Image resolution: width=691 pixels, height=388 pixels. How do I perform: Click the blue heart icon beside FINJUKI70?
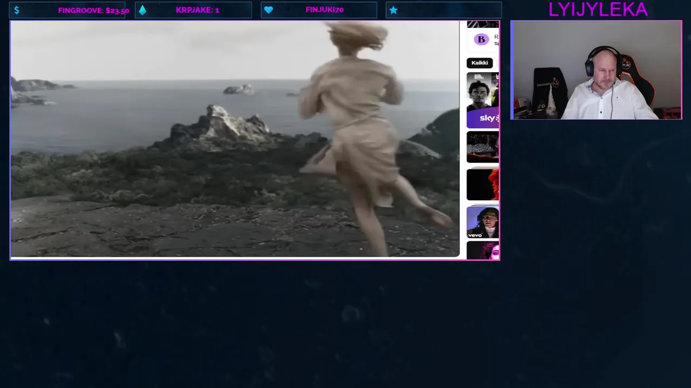click(268, 10)
